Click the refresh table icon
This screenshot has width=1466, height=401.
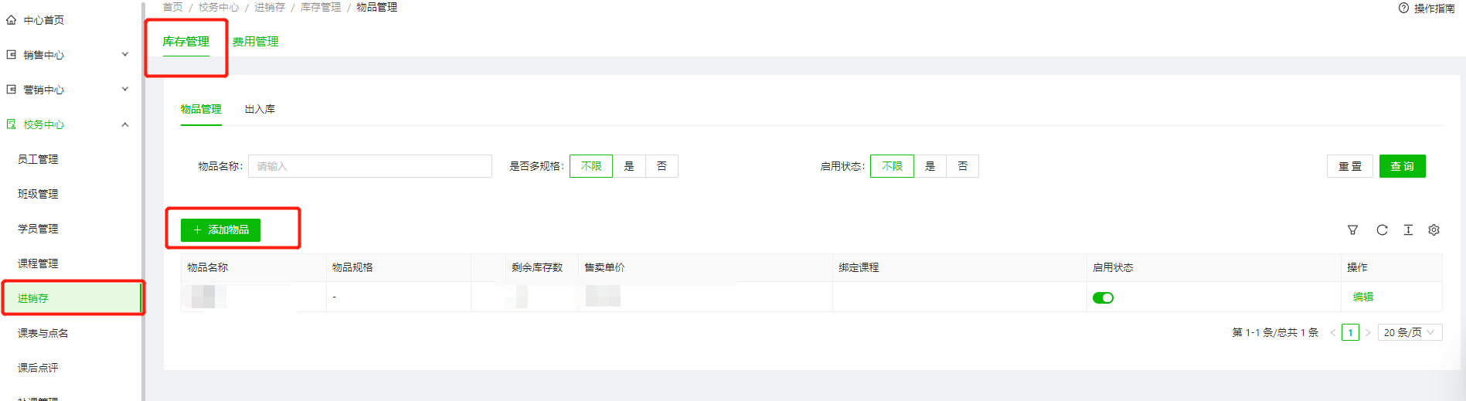[1382, 230]
